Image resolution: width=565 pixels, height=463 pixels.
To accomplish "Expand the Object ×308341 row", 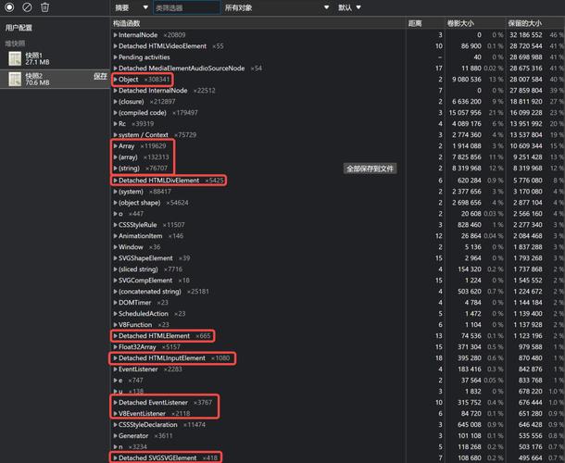I will coord(115,80).
